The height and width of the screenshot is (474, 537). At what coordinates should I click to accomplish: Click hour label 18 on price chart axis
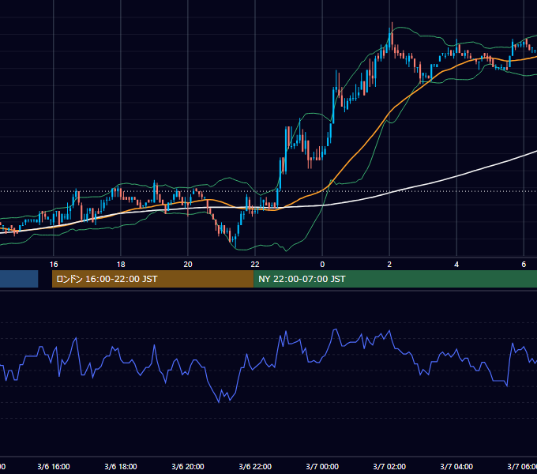121,265
